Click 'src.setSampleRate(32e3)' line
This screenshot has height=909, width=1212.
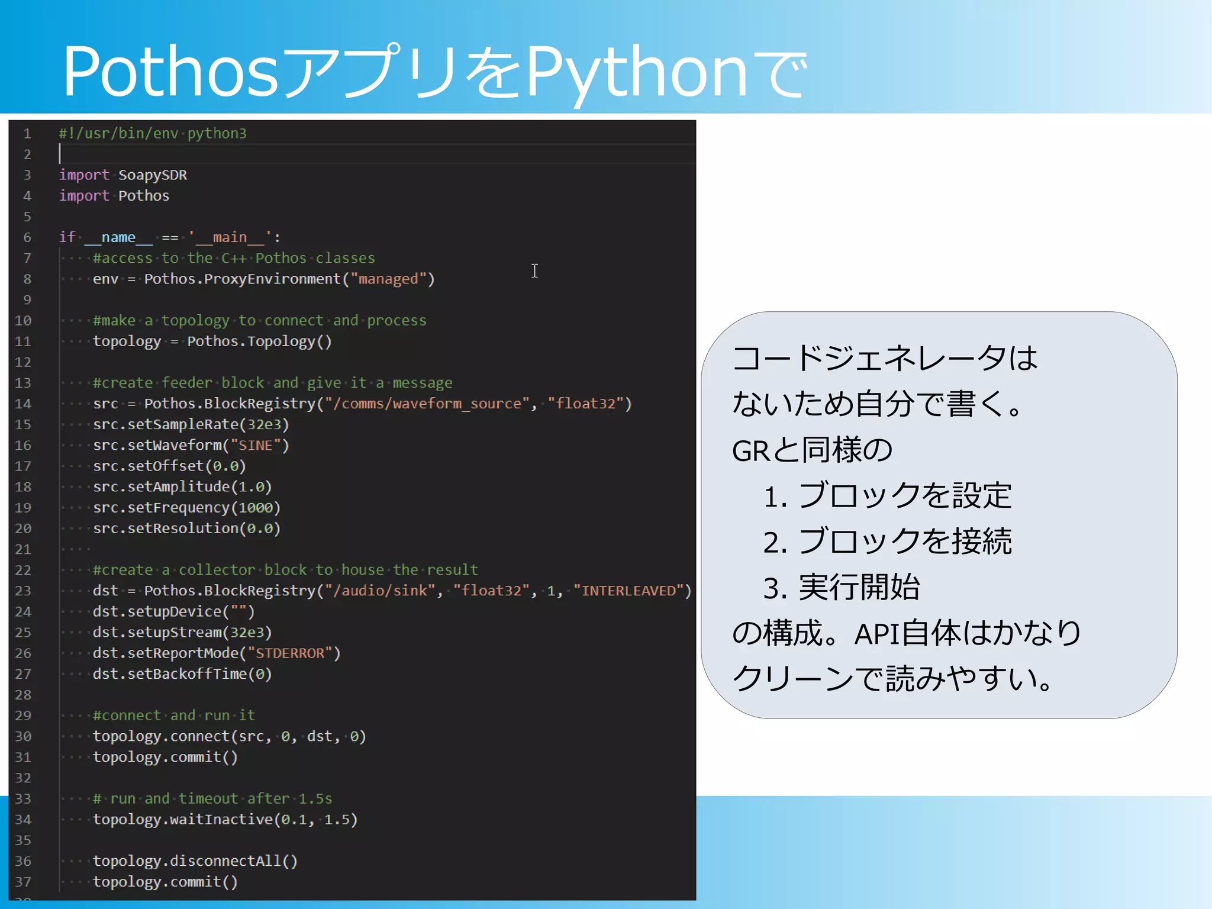coord(191,424)
